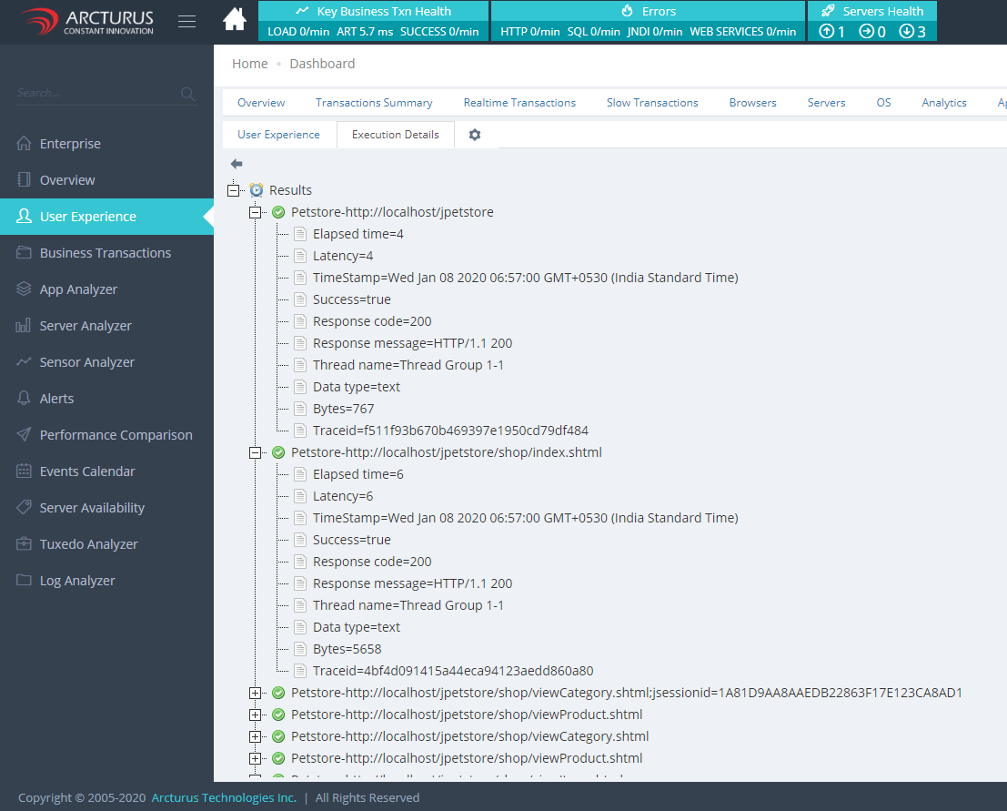Click the sidebar Search input field
Image resolution: width=1007 pixels, height=811 pixels.
tap(96, 93)
